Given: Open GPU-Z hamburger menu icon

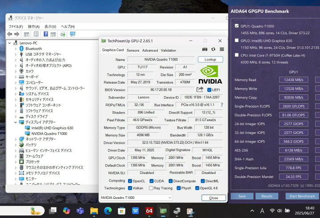Looking at the screenshot, I should click(x=222, y=49).
